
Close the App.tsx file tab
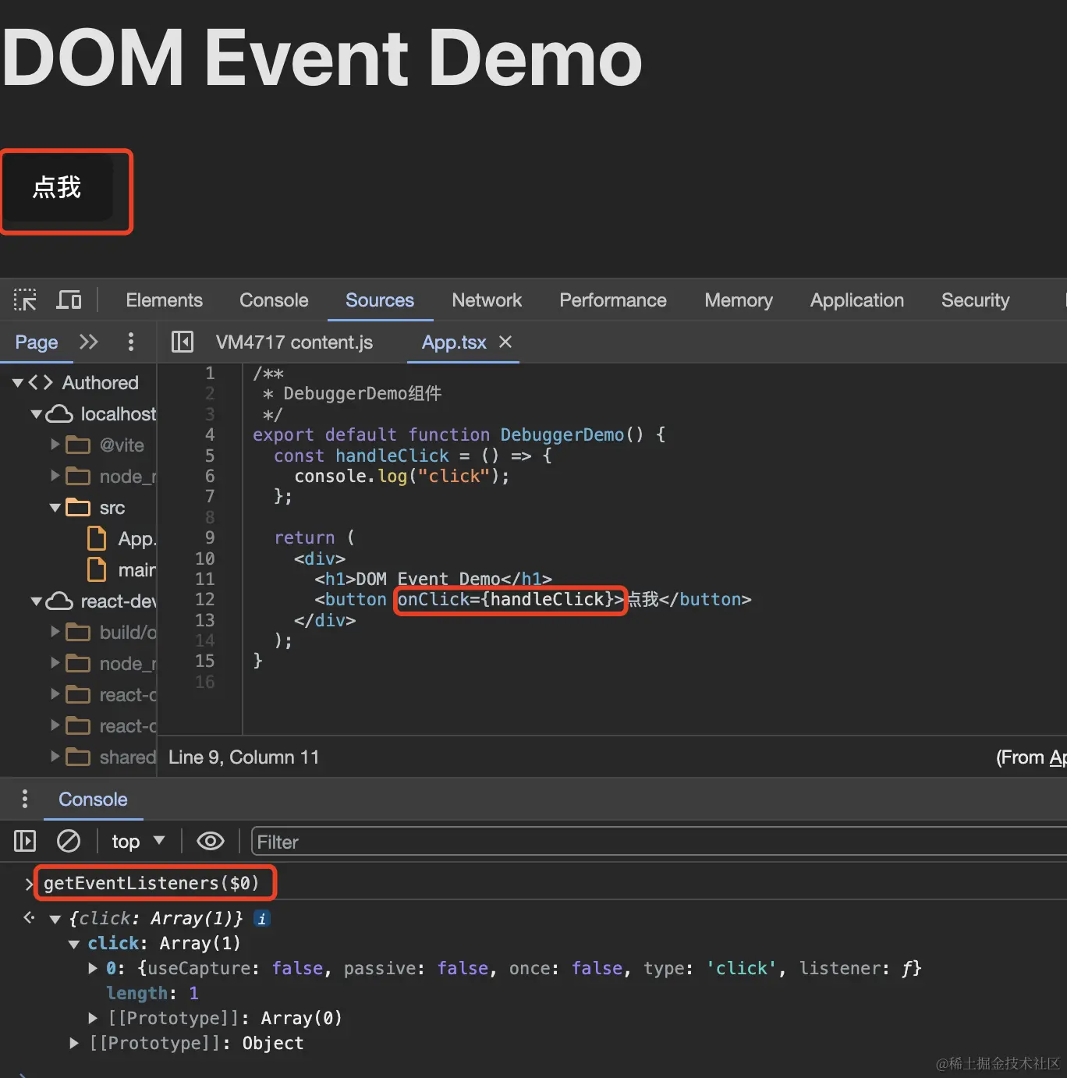tap(505, 342)
